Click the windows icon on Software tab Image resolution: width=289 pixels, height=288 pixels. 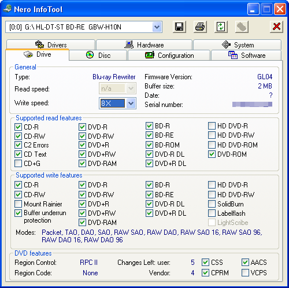tap(233, 55)
